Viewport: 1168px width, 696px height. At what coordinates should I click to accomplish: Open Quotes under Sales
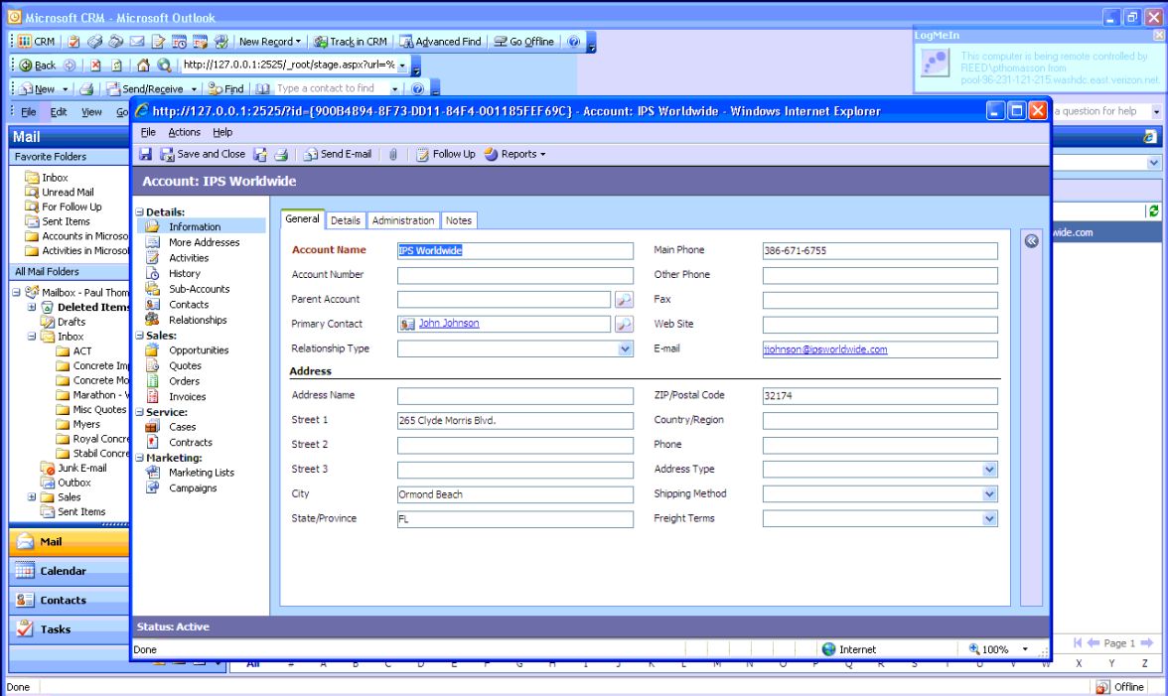click(185, 366)
